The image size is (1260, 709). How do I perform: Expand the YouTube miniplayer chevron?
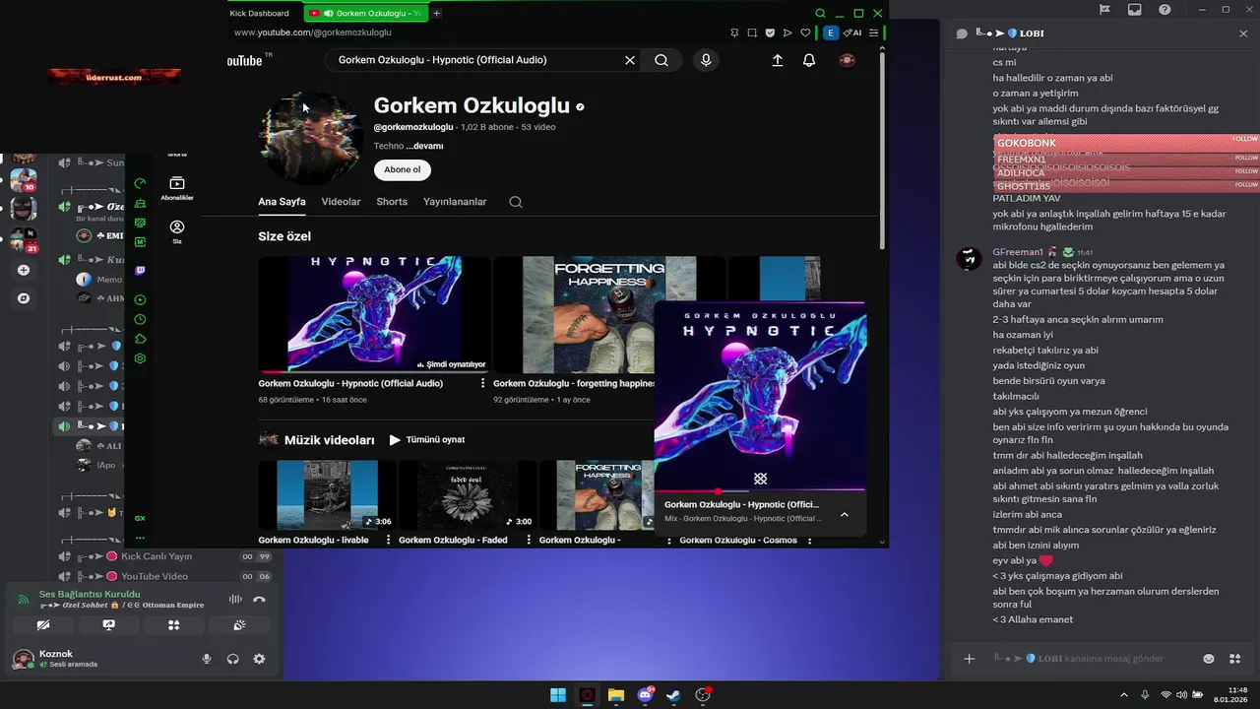click(x=844, y=514)
